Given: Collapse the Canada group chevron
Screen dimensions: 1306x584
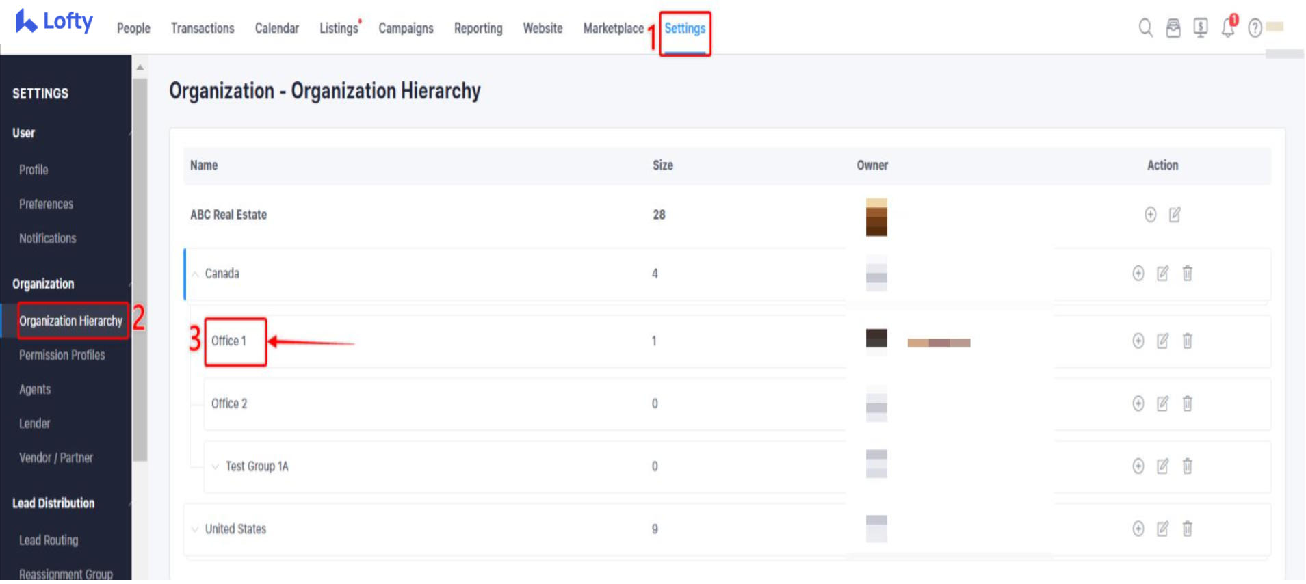Looking at the screenshot, I should click(195, 274).
